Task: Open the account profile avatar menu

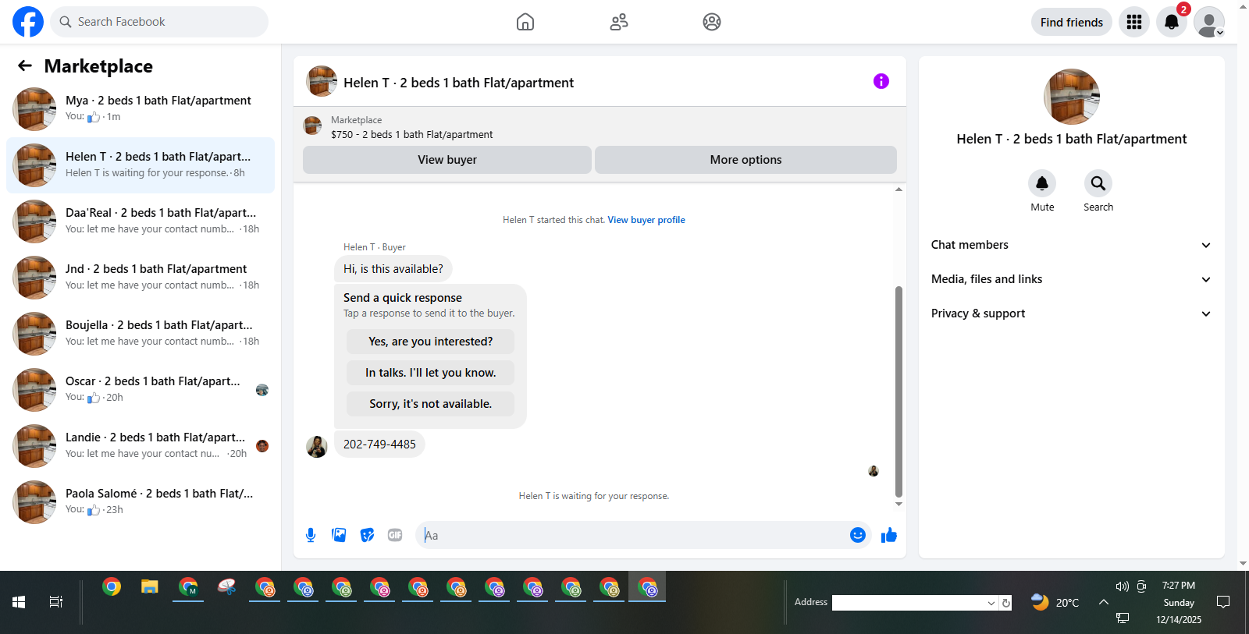Action: 1209,22
